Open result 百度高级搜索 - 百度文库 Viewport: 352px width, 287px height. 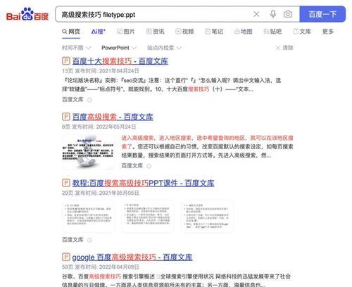coord(113,117)
